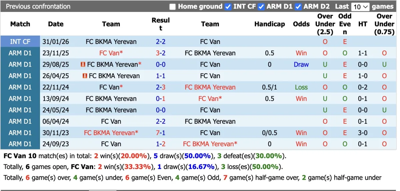Click the 1-2 result score

pos(161,144)
